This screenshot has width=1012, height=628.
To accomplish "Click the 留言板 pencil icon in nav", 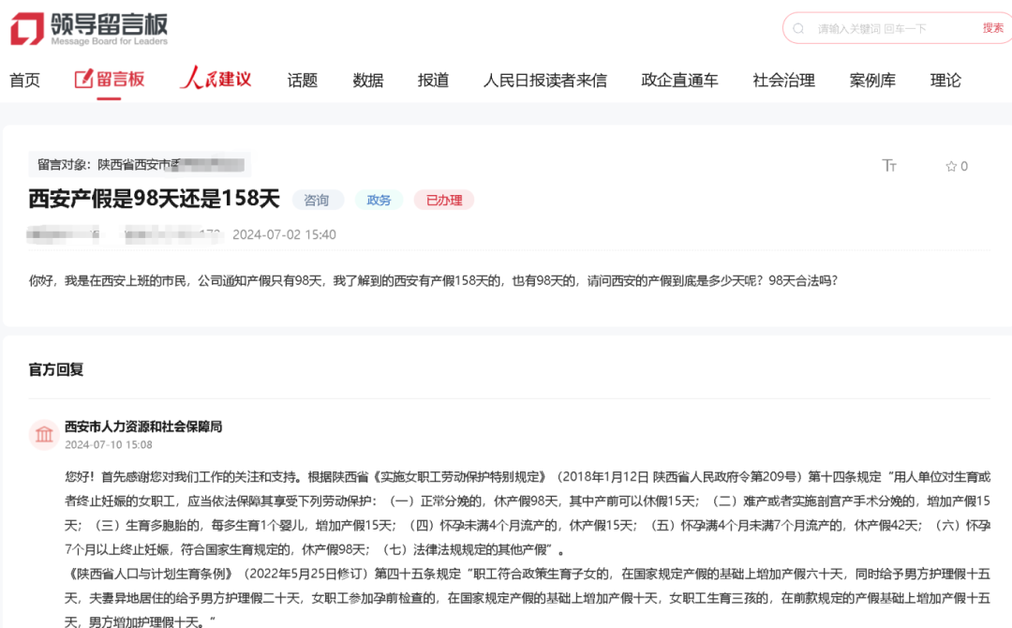I will 84,79.
